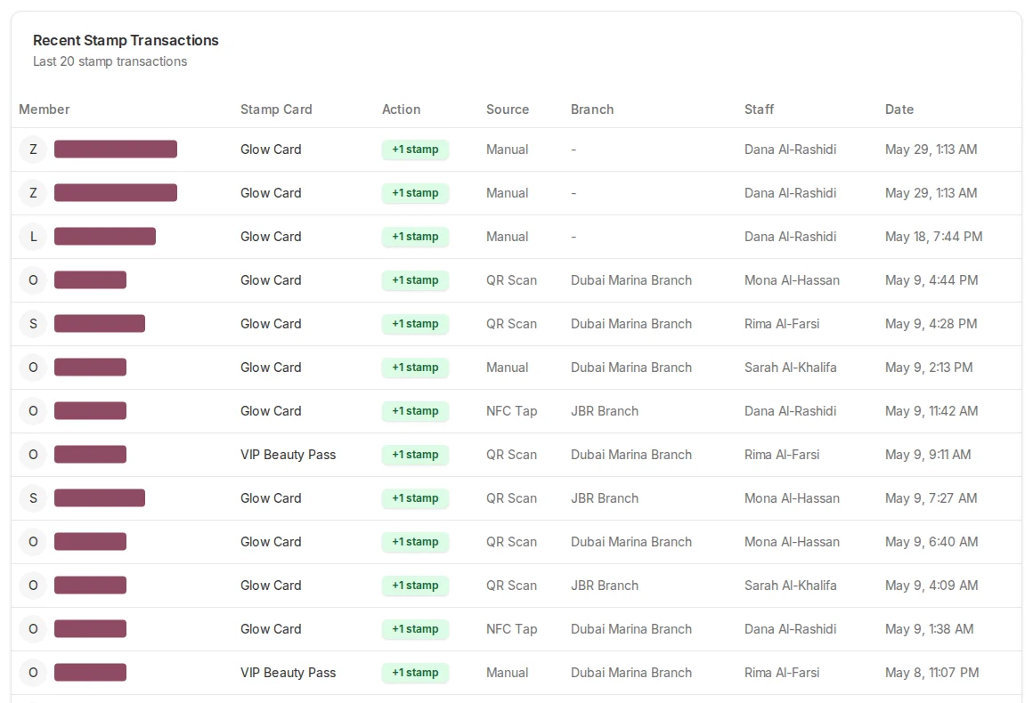Click 'Dubai Marina Branch' in the May 9, 1:38 AM row
The height and width of the screenshot is (703, 1033).
pos(631,628)
